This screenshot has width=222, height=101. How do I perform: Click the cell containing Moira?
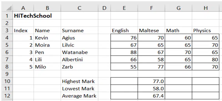[x=47, y=45]
